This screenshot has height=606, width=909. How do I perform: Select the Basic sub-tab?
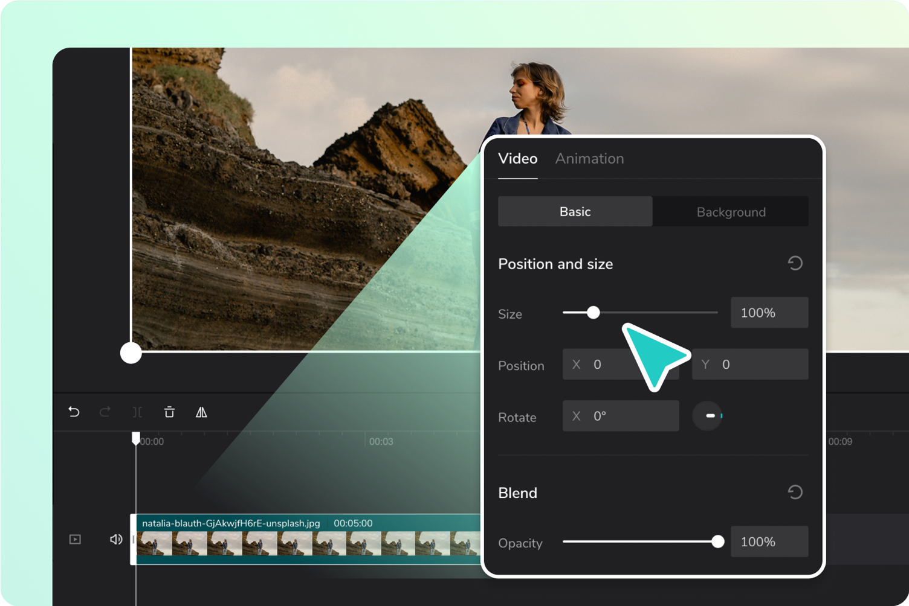575,211
